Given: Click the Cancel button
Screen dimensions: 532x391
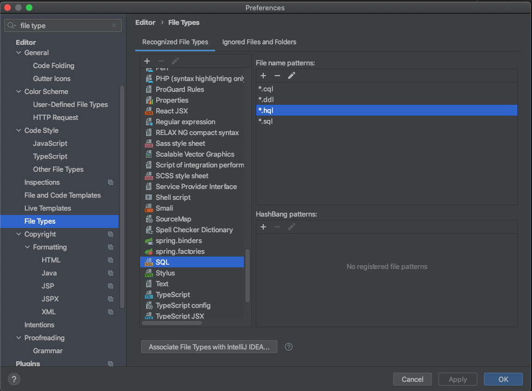Looking at the screenshot, I should click(x=412, y=379).
